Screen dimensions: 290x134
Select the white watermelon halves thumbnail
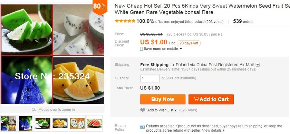[77, 123]
